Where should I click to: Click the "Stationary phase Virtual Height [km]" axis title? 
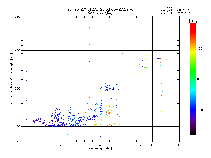(x=11, y=79)
